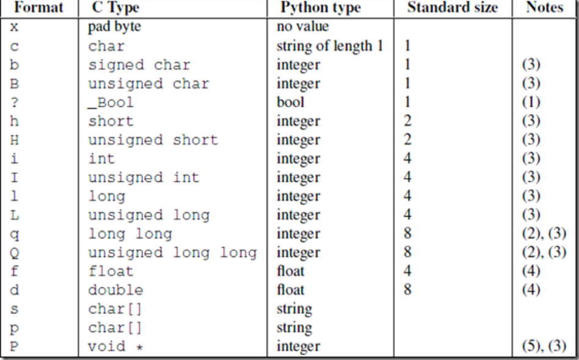Screen dimensions: 579x360
Task: Click the lowercase "q" format character
Action: [16, 234]
